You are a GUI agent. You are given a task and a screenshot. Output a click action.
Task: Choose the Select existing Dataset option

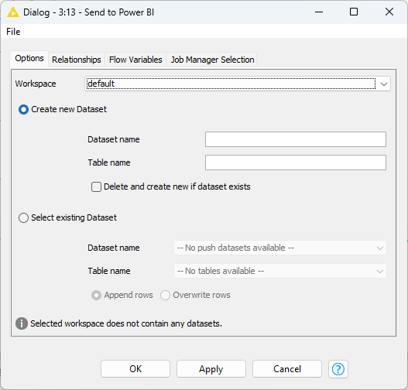coord(23,218)
